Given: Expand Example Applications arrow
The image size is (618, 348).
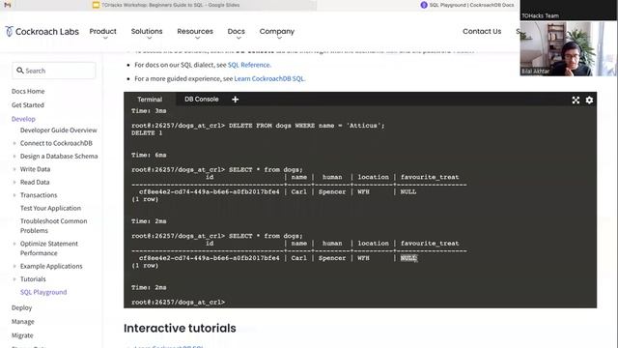Looking at the screenshot, I should tap(14, 267).
